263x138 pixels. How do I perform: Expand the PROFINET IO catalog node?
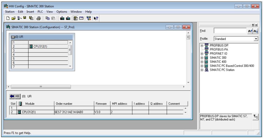(202, 54)
